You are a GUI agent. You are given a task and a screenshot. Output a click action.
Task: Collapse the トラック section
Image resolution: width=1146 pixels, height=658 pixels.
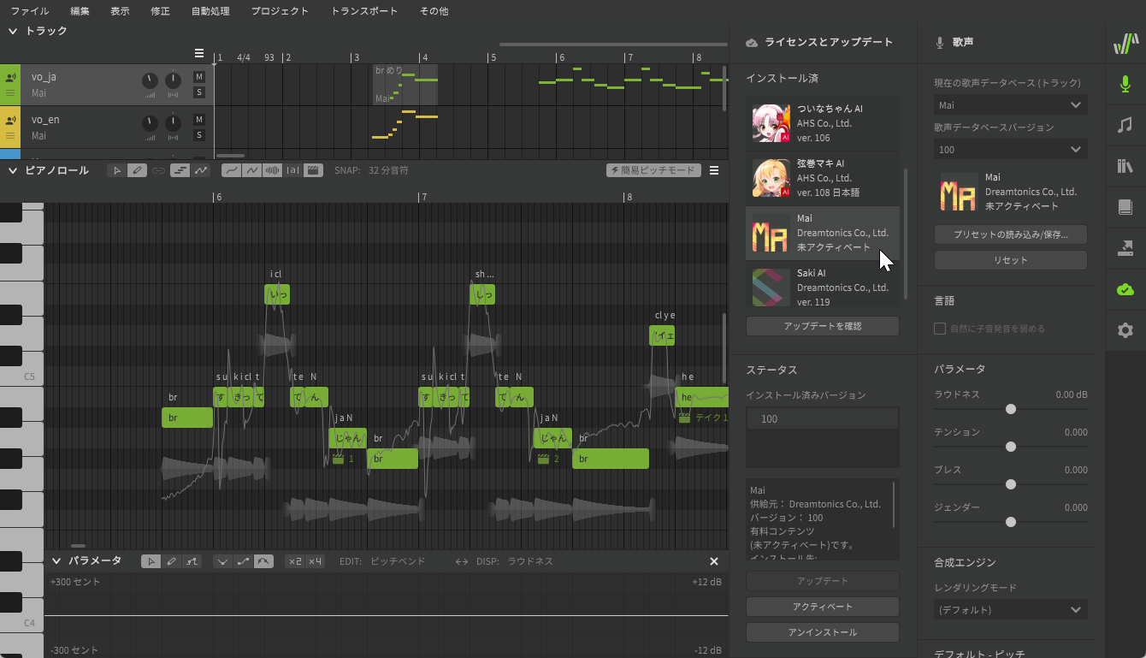pos(13,31)
